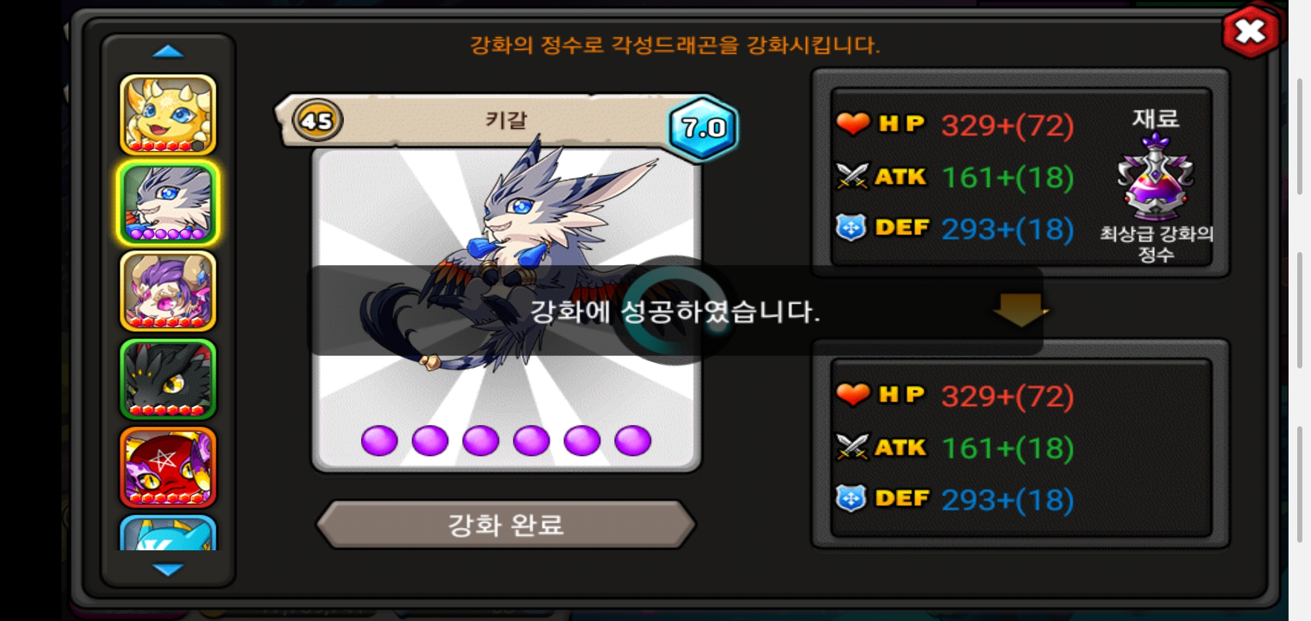Click the 7.0 hexagon grade badge

[704, 128]
